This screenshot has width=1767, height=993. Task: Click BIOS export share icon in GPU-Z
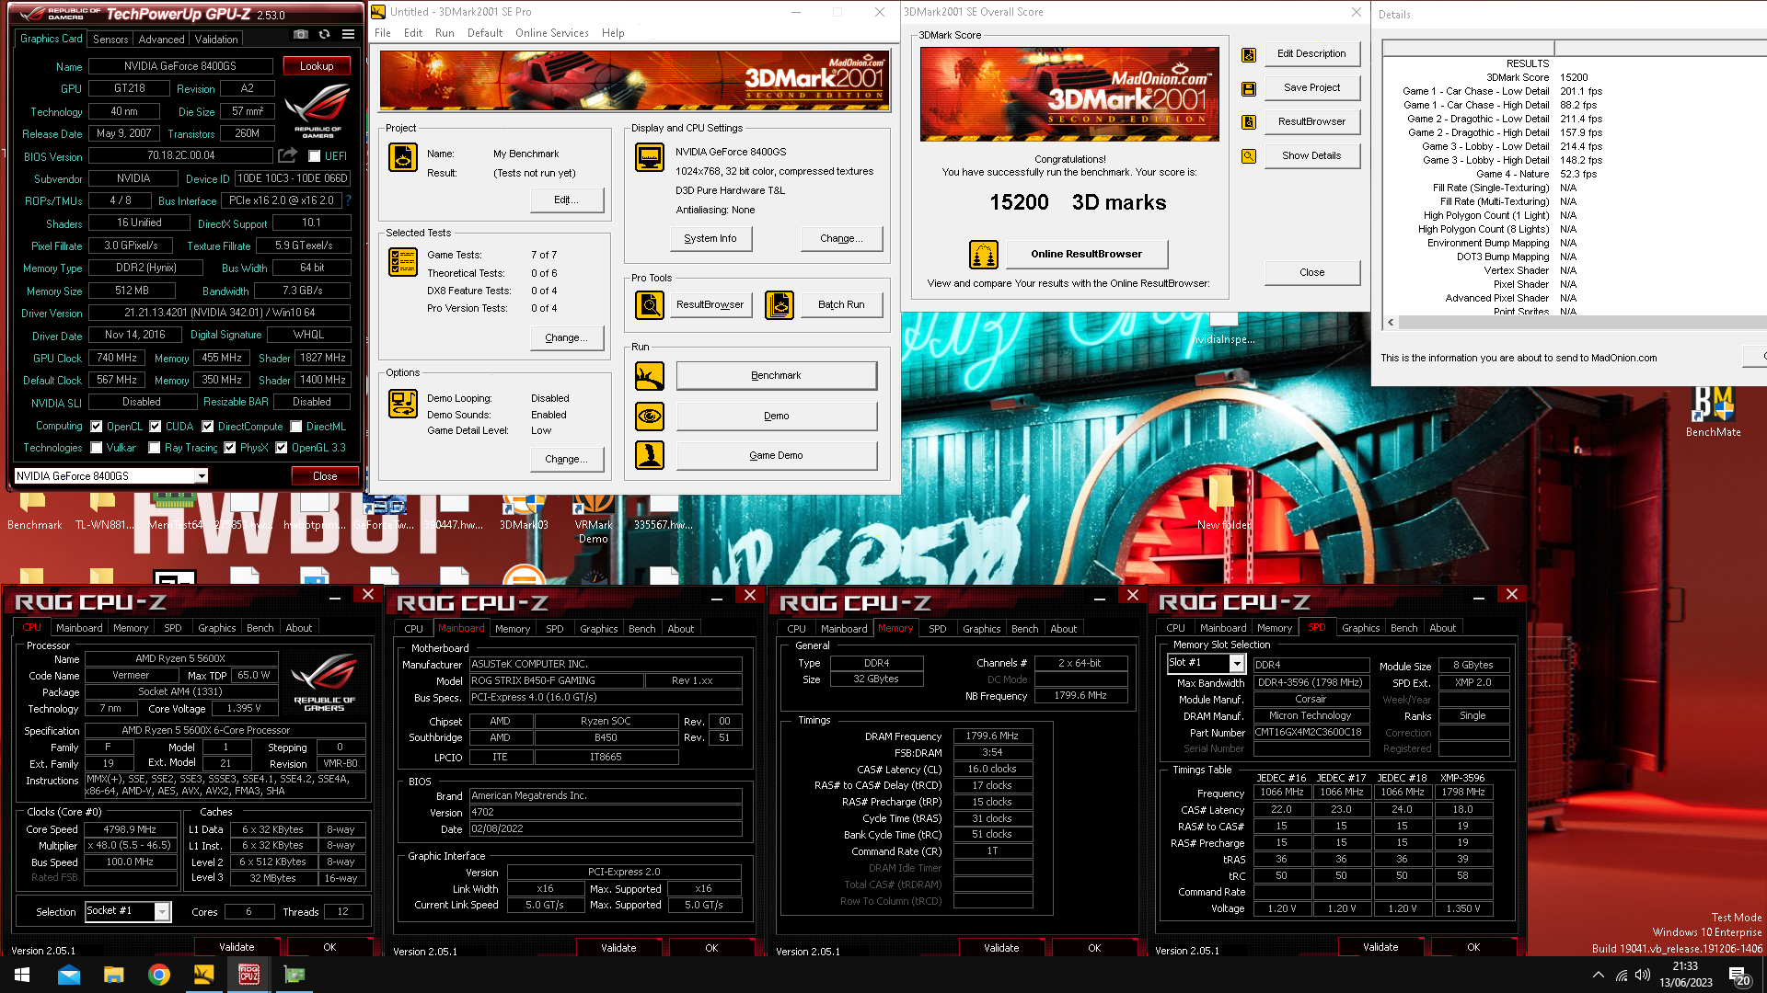[288, 155]
